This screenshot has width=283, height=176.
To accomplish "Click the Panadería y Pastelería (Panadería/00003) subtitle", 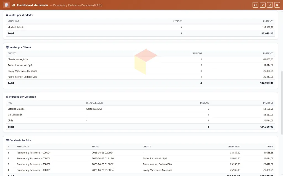I will pyautogui.click(x=78, y=5).
